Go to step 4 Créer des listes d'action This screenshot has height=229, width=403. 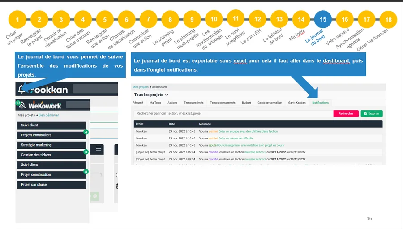[83, 19]
